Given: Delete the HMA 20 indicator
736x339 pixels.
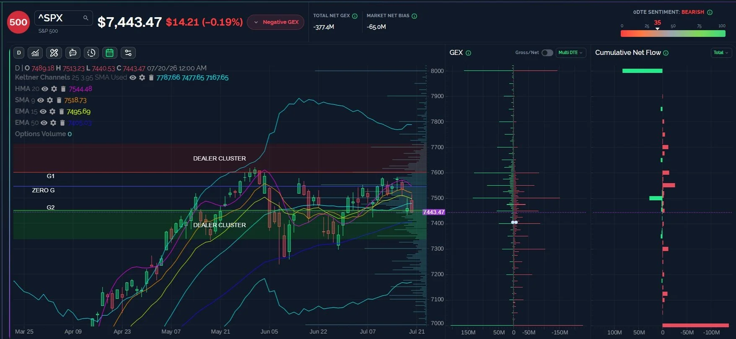Looking at the screenshot, I should point(63,89).
